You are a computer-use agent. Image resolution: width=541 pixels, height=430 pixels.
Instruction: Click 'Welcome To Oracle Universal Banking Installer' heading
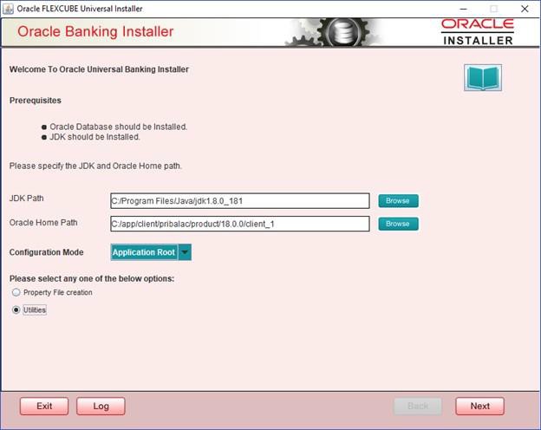[99, 69]
